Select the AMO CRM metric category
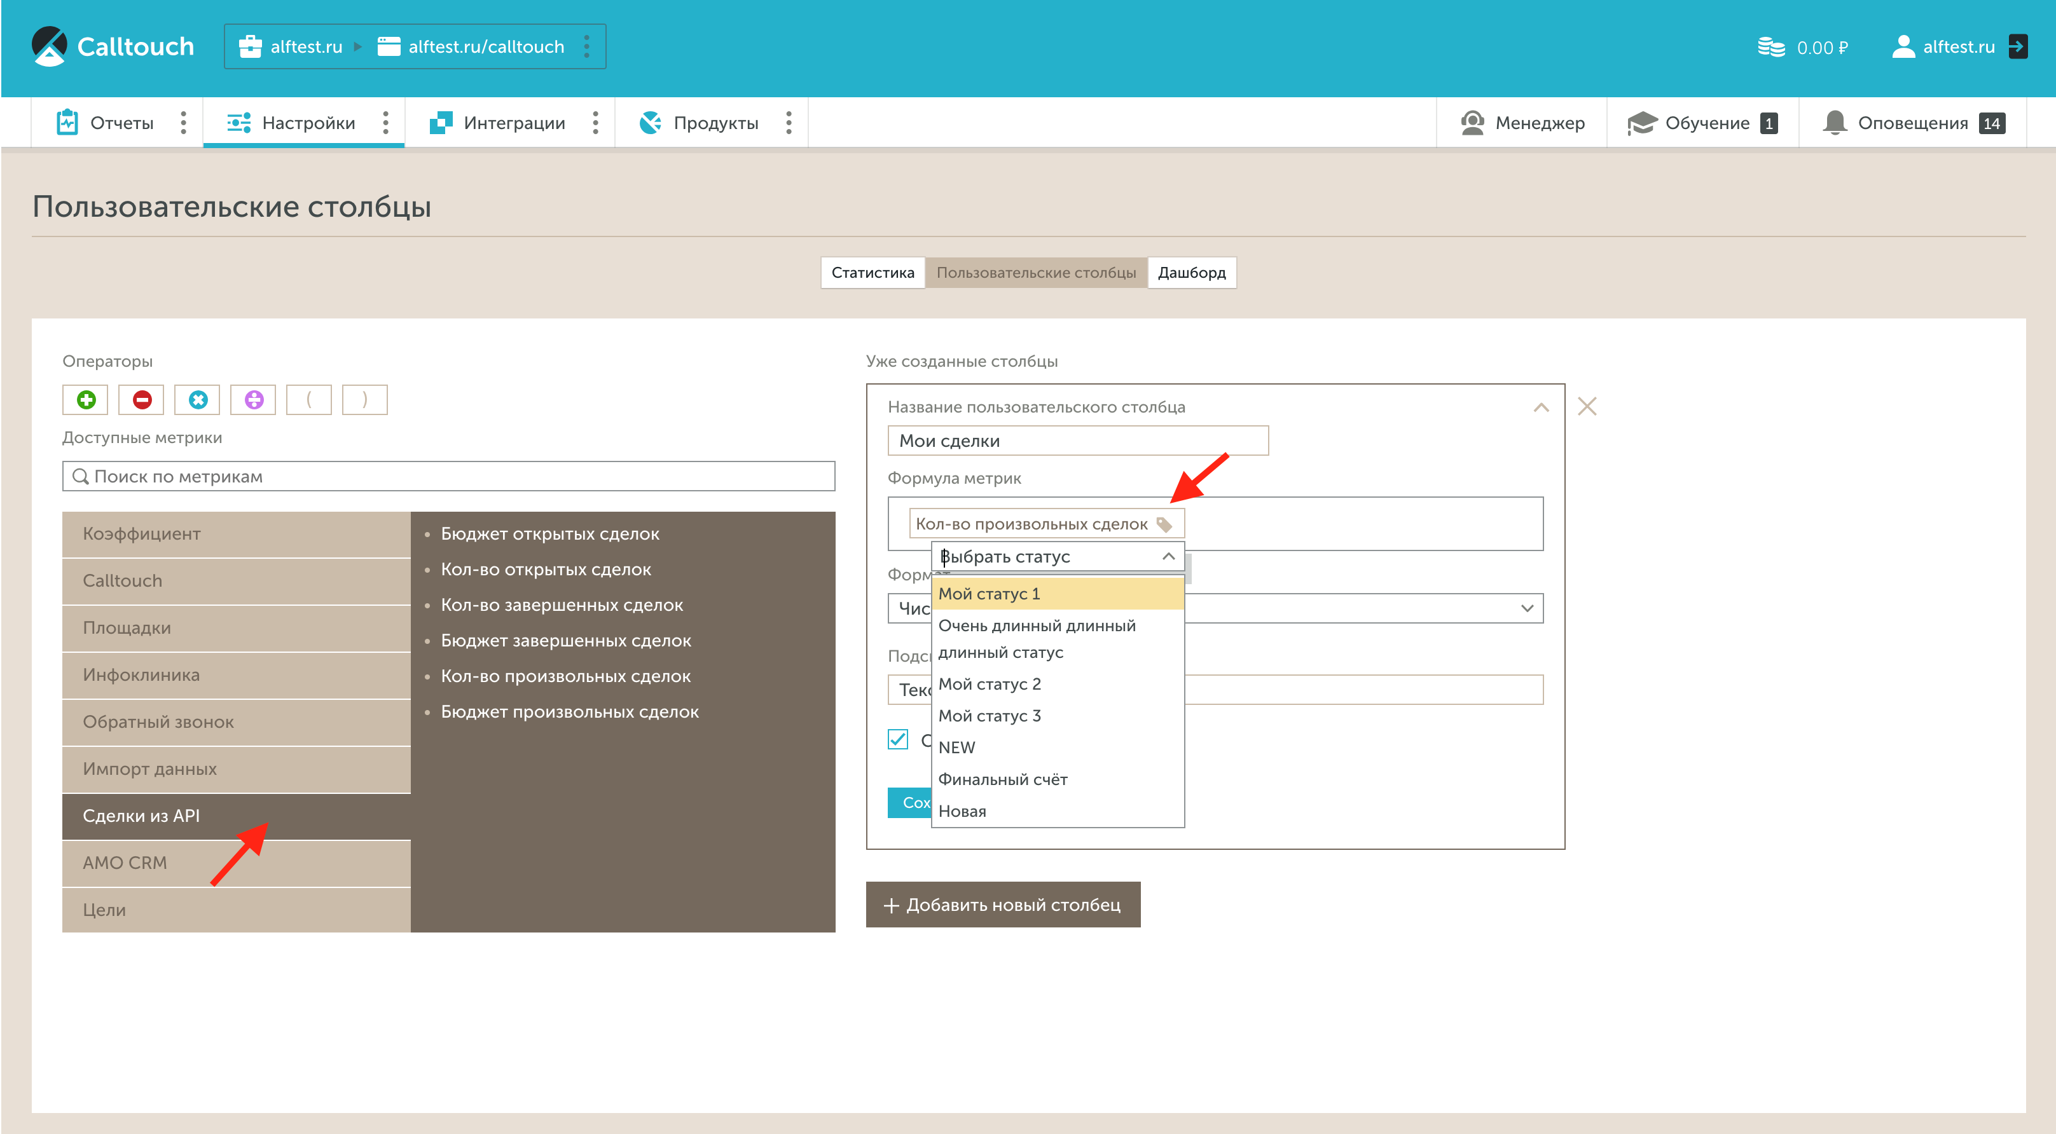Image resolution: width=2056 pixels, height=1134 pixels. point(236,863)
